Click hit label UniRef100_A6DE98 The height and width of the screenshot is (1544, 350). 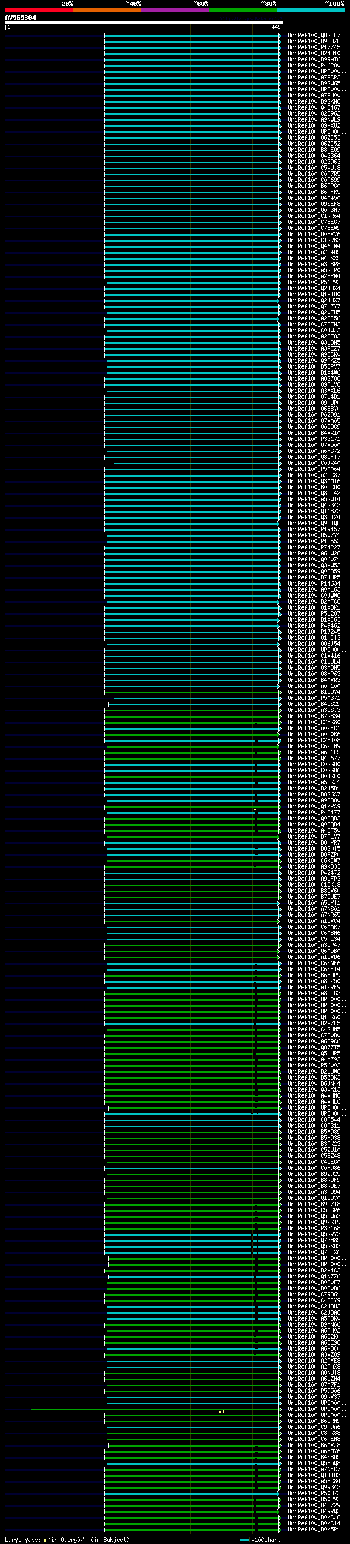(314, 1342)
